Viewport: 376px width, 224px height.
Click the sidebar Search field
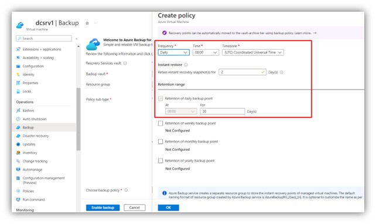(x=44, y=39)
